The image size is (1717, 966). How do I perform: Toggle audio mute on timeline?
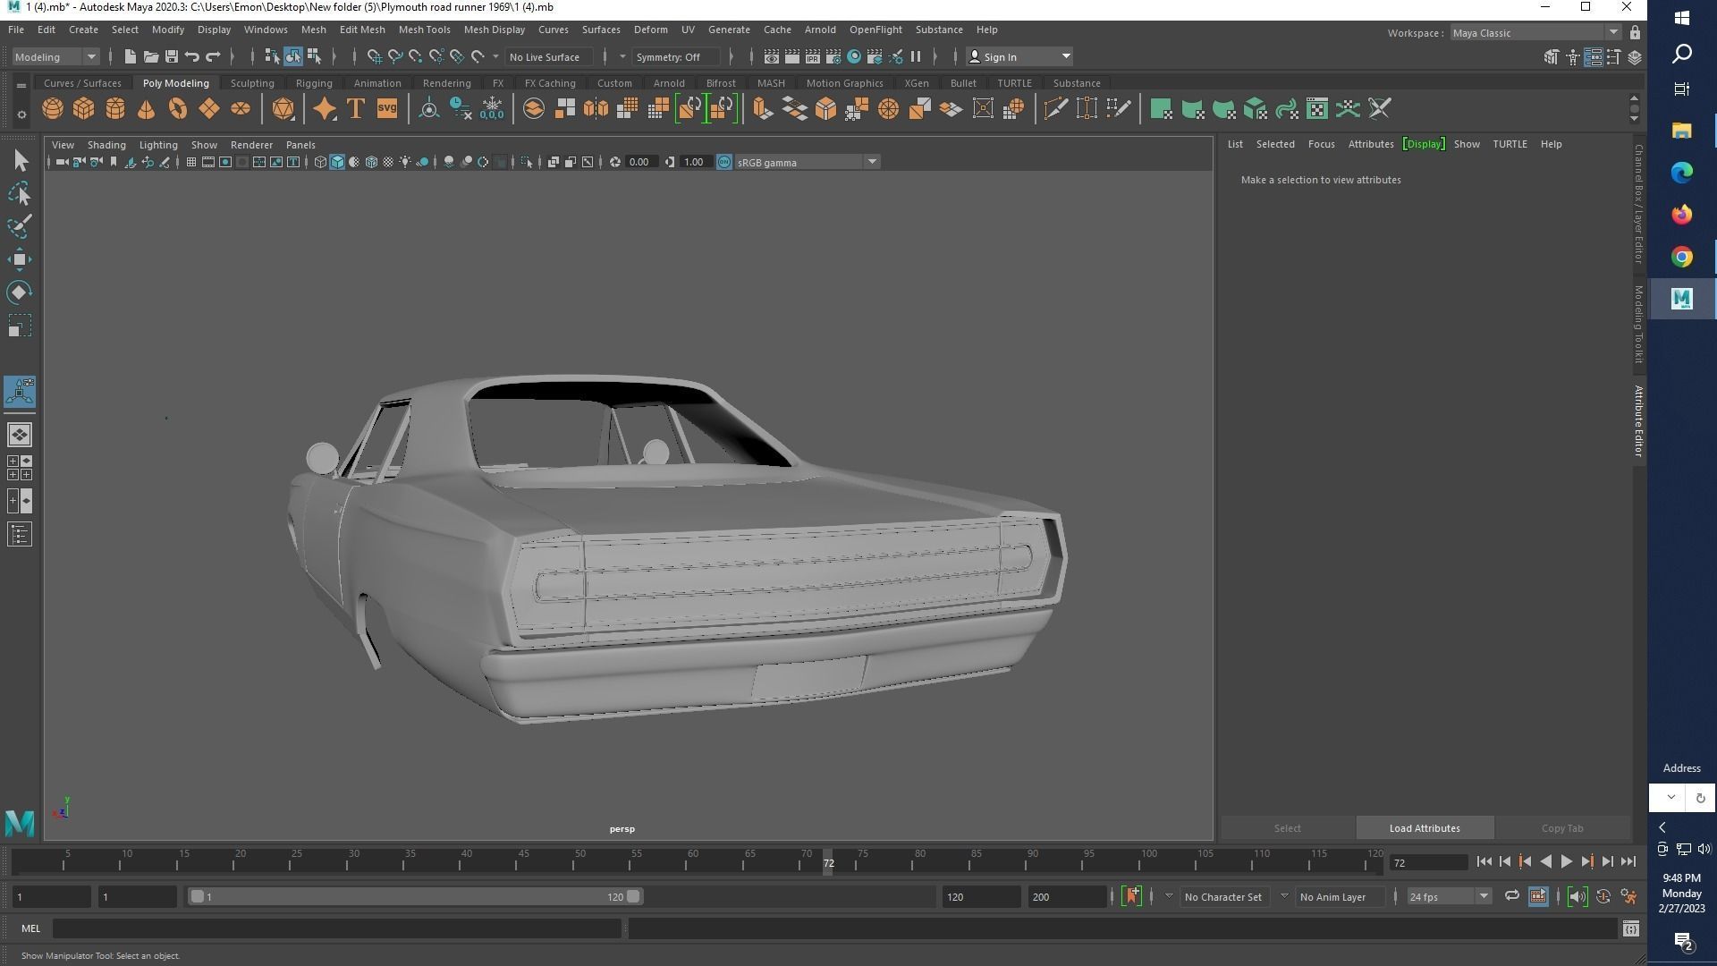click(x=1577, y=896)
